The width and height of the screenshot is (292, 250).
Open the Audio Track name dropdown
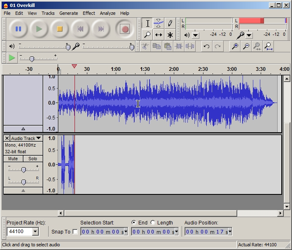(x=38, y=138)
